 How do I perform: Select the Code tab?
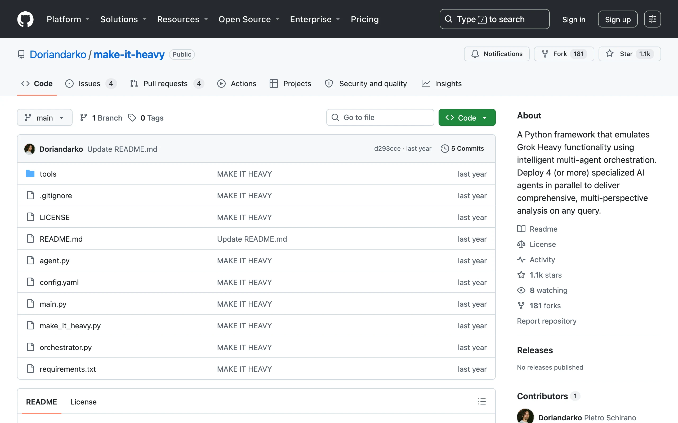pos(37,83)
